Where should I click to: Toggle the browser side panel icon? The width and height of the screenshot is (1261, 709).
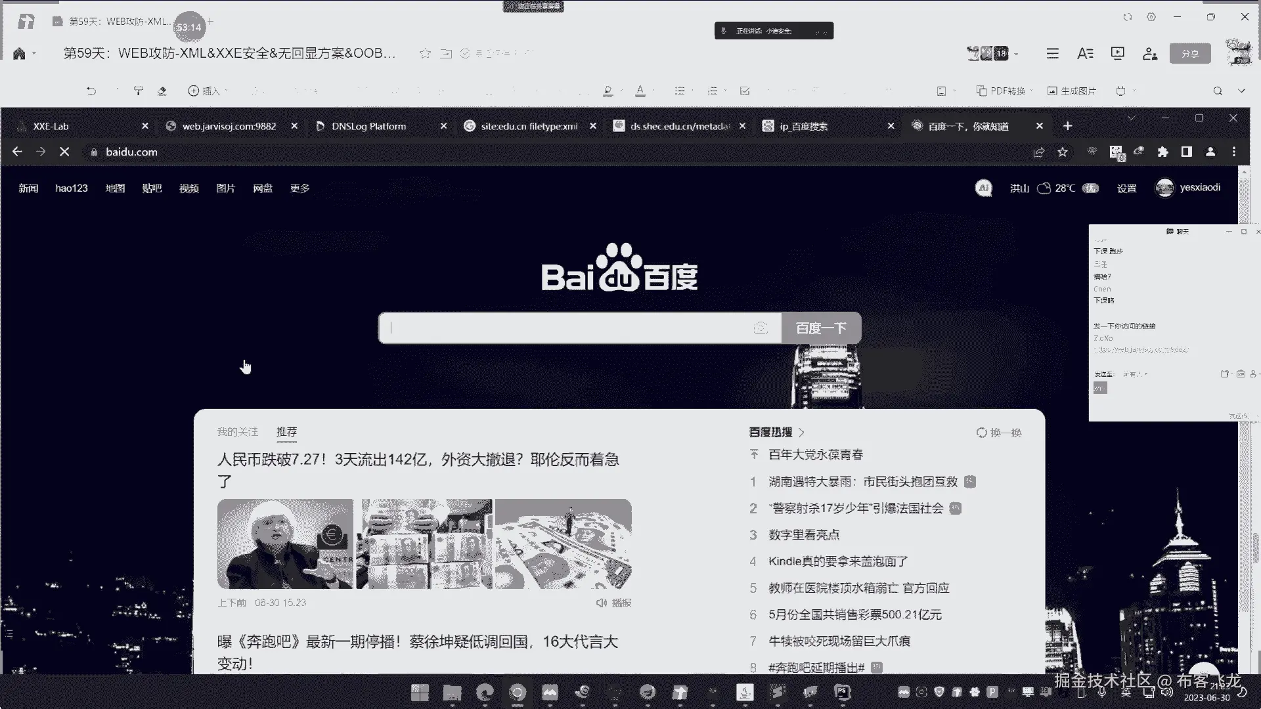click(1186, 152)
